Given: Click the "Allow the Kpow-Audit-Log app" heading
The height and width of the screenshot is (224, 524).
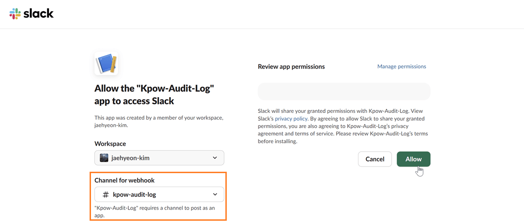Looking at the screenshot, I should [154, 95].
